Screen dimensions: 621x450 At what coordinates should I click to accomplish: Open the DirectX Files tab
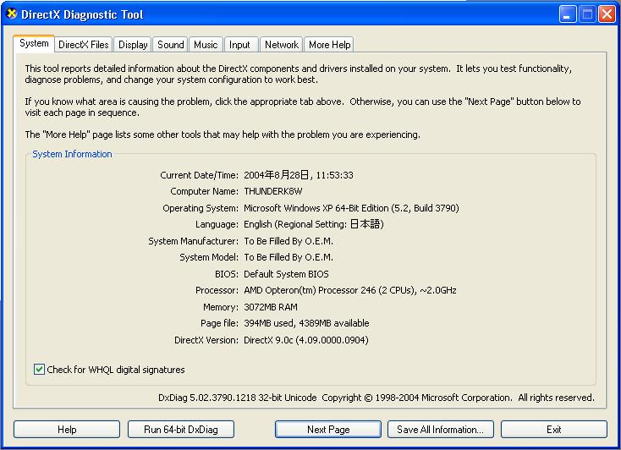click(x=83, y=45)
